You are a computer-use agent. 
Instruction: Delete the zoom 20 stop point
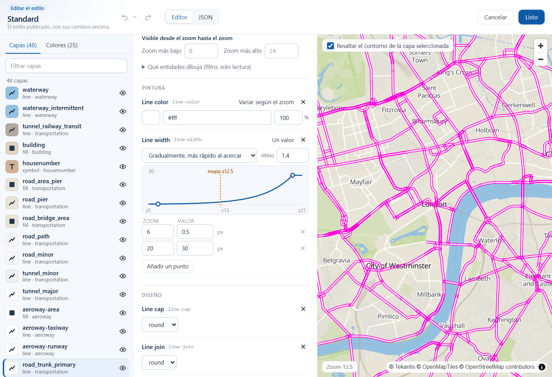[x=303, y=248]
